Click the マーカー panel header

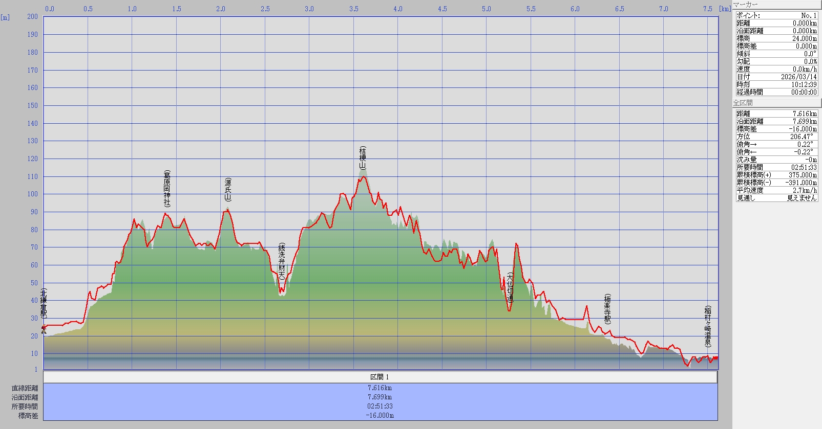pyautogui.click(x=746, y=5)
